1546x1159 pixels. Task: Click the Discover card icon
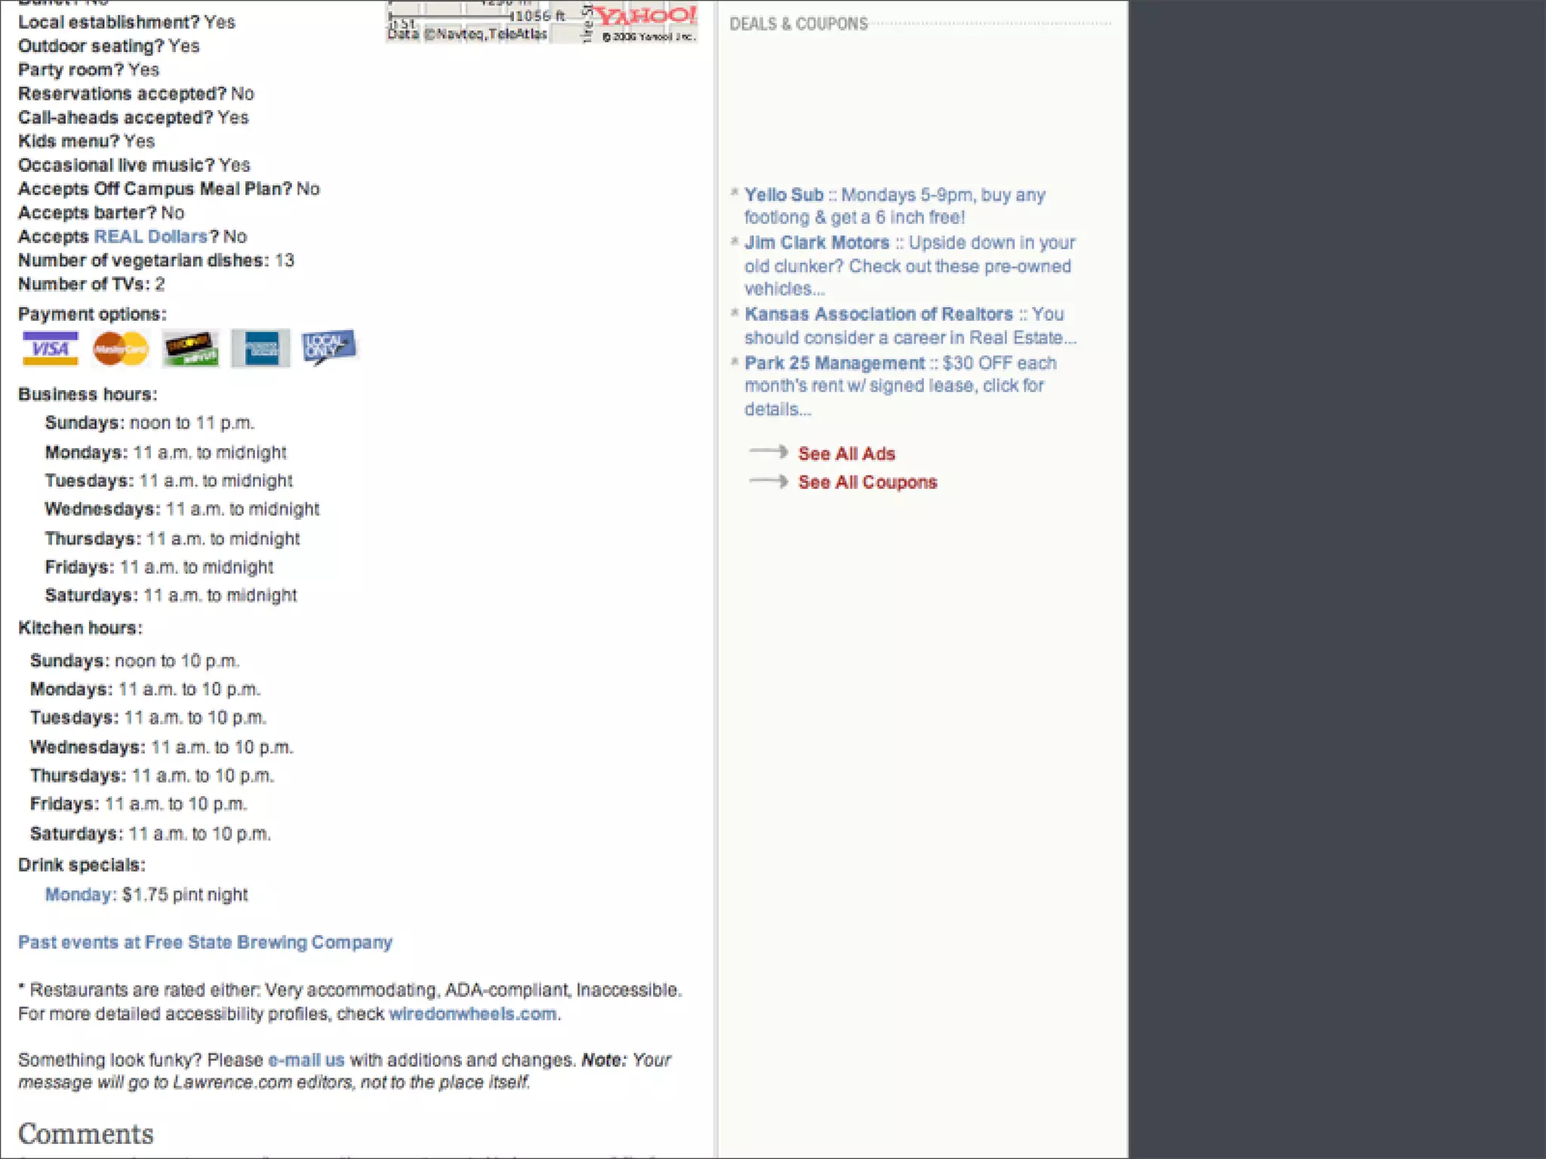[190, 349]
